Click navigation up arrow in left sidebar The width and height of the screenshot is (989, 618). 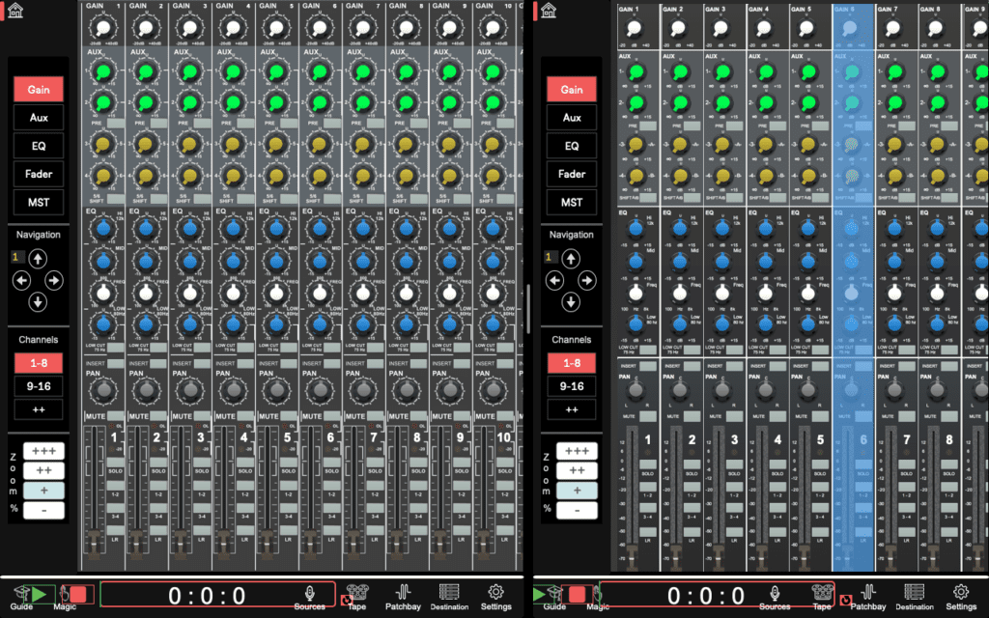[38, 259]
